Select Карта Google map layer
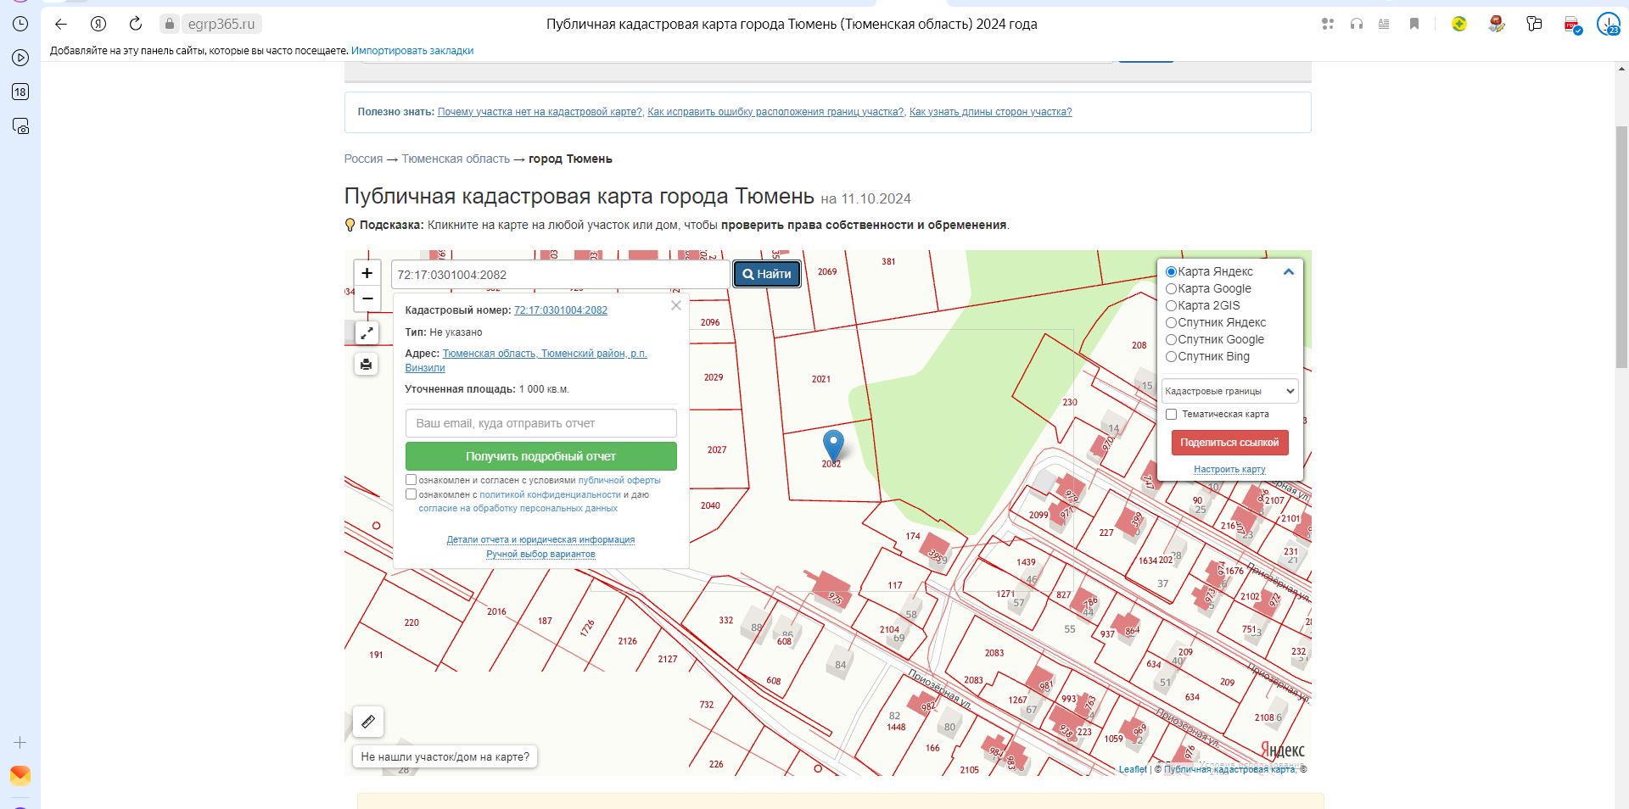The width and height of the screenshot is (1629, 809). [1171, 289]
